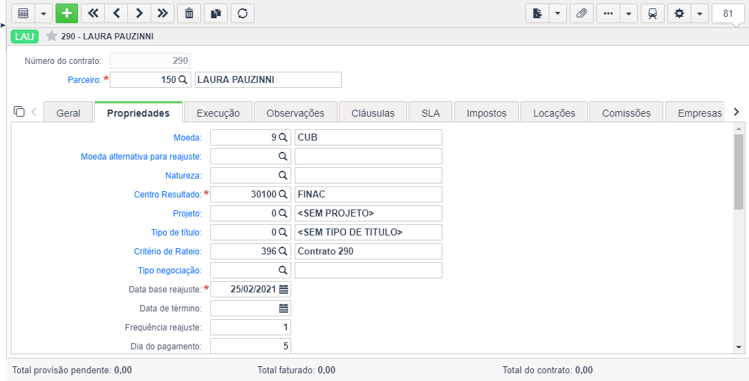Click the record counter showing 81
This screenshot has width=749, height=381.
pyautogui.click(x=727, y=13)
